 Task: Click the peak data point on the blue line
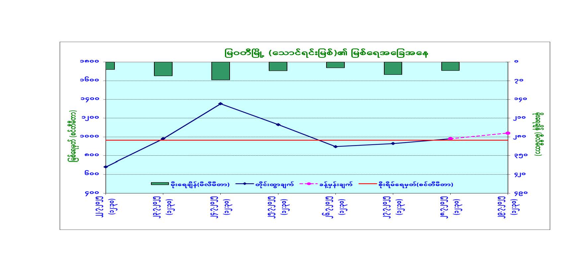221,104
